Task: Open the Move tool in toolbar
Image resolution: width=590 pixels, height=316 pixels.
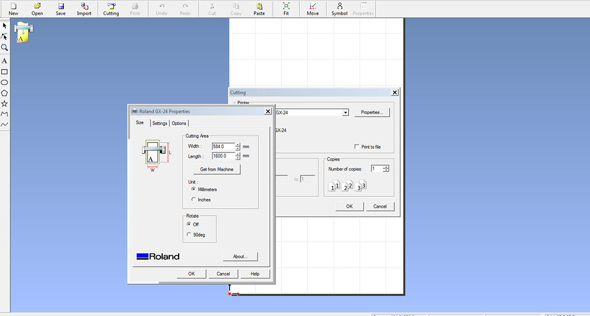Action: point(313,9)
